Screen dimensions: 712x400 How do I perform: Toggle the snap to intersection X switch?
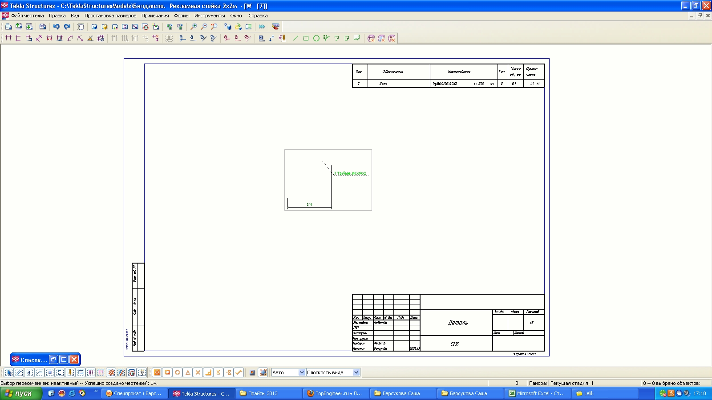point(198,372)
